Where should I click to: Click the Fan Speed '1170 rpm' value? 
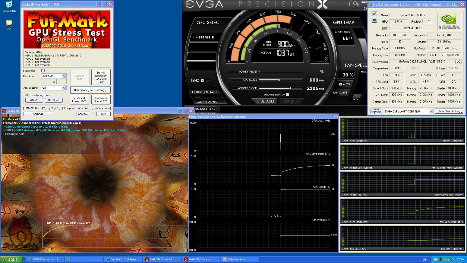(426, 75)
